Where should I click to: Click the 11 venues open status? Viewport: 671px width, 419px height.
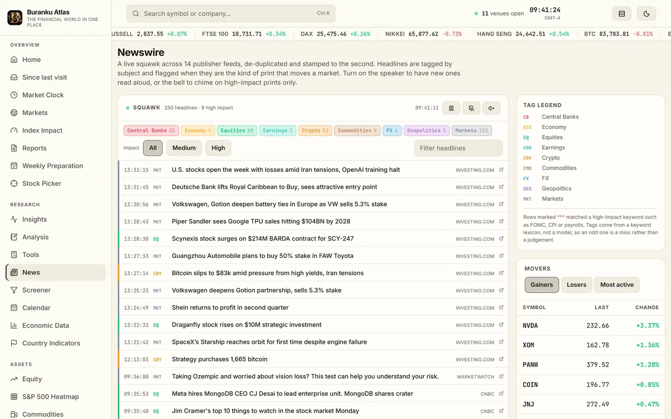499,14
